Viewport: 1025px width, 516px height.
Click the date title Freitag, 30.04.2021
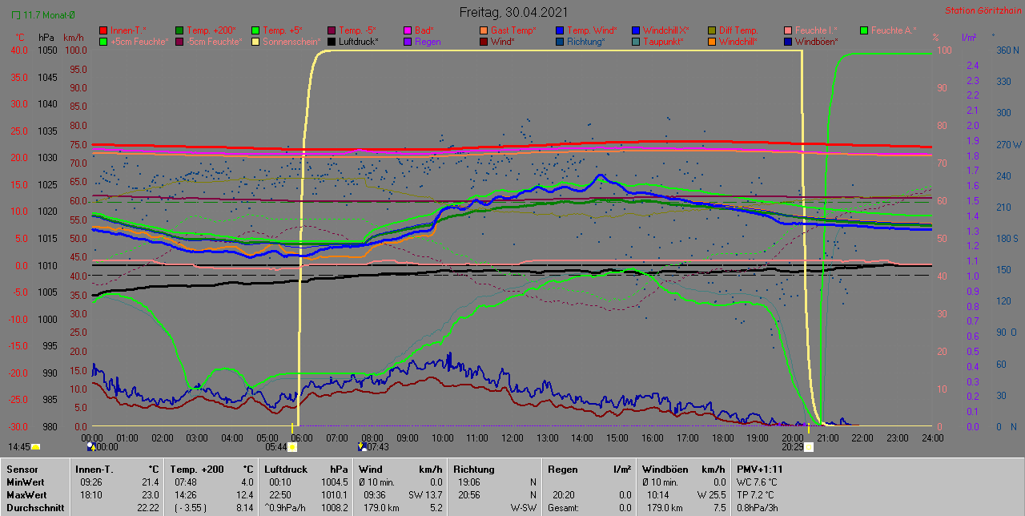point(513,12)
